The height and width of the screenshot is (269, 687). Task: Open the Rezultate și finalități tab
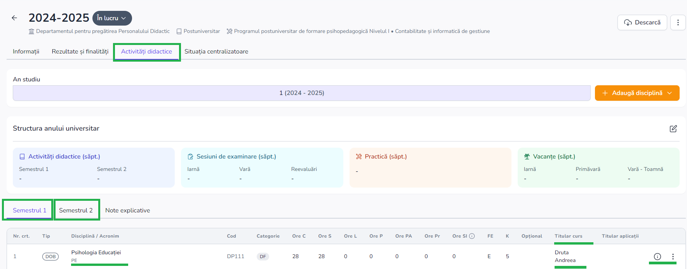pos(80,52)
